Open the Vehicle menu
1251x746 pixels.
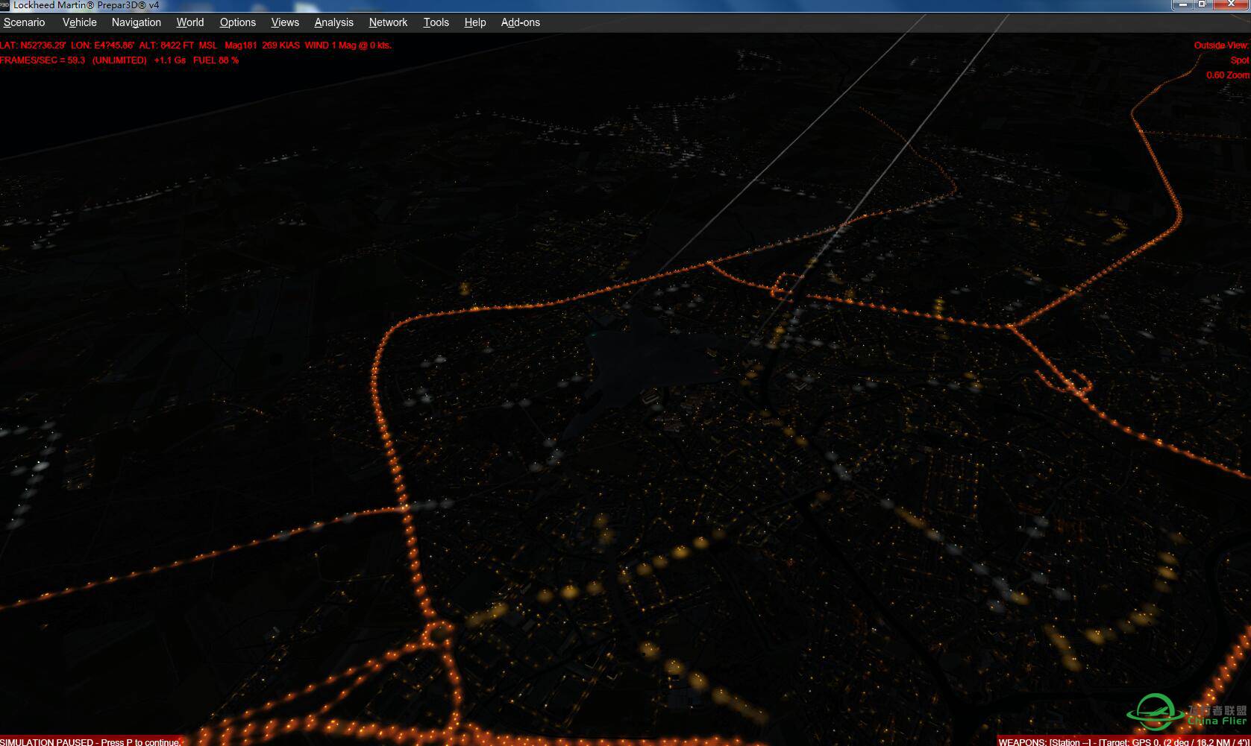(x=79, y=22)
